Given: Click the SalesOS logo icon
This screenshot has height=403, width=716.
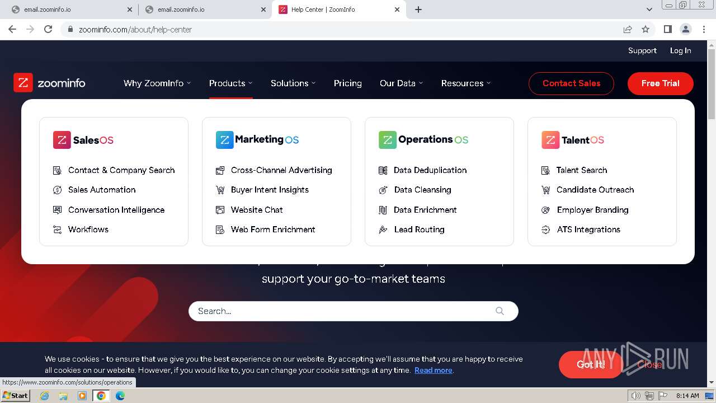Looking at the screenshot, I should point(62,140).
